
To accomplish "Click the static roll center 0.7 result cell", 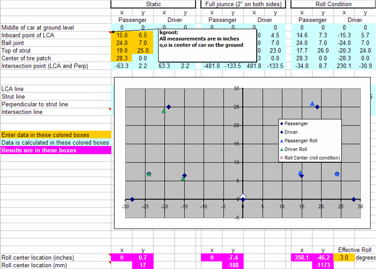I will (x=143, y=258).
